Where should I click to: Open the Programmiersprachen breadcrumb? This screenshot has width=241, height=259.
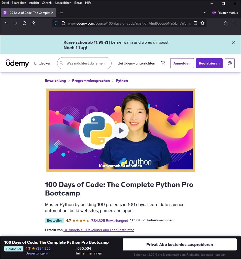[91, 81]
